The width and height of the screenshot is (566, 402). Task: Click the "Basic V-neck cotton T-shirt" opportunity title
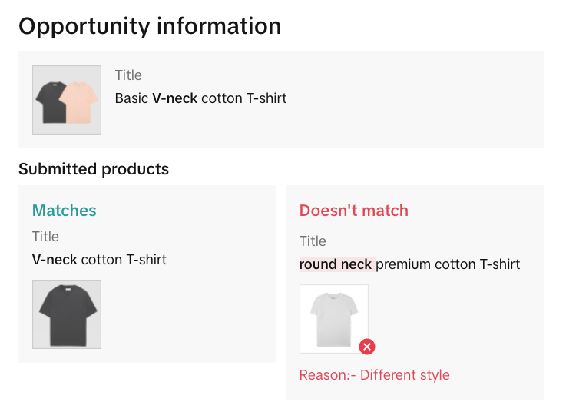[x=200, y=98]
